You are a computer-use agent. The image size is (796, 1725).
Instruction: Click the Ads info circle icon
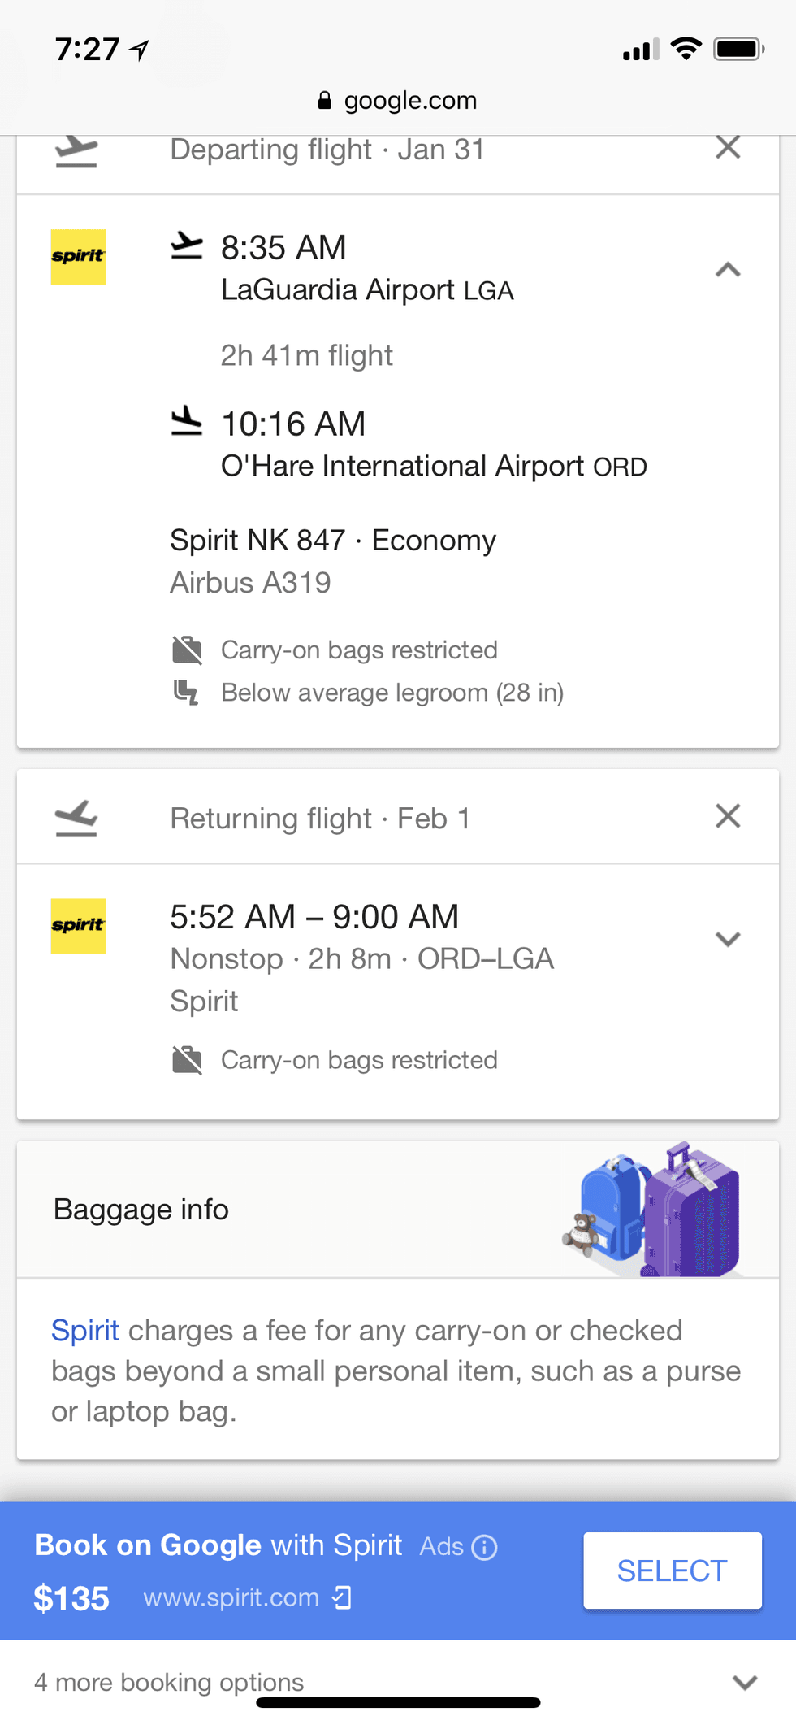484,1547
